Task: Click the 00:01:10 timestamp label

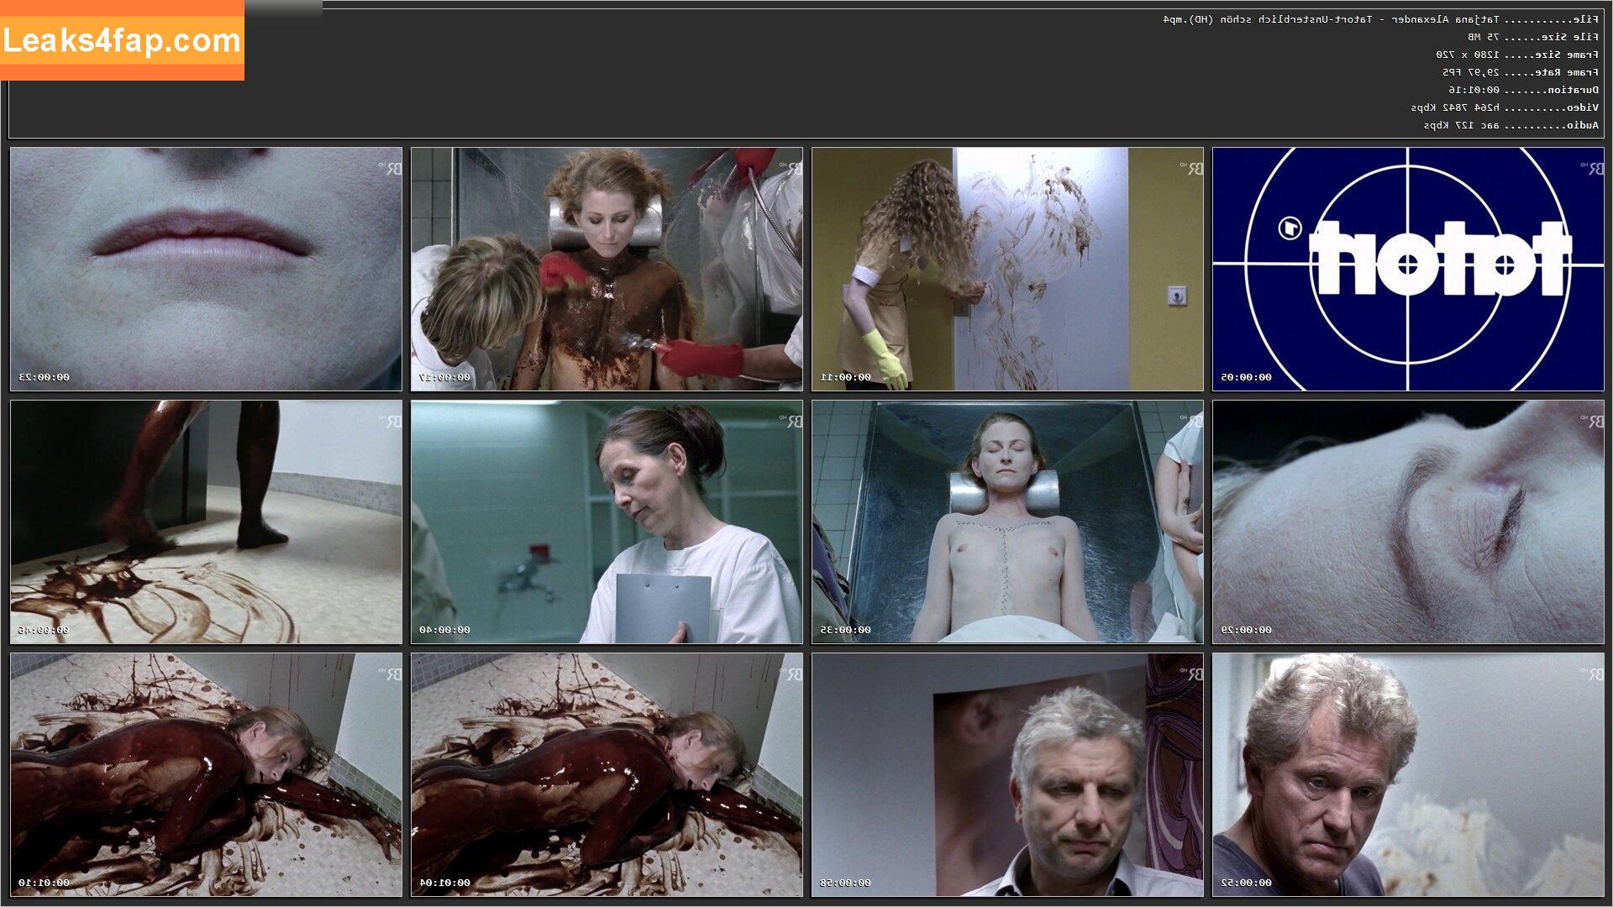Action: coord(45,883)
